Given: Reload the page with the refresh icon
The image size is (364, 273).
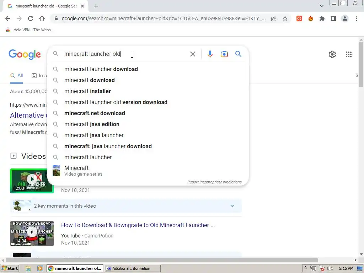Looking at the screenshot, I should click(31, 18).
